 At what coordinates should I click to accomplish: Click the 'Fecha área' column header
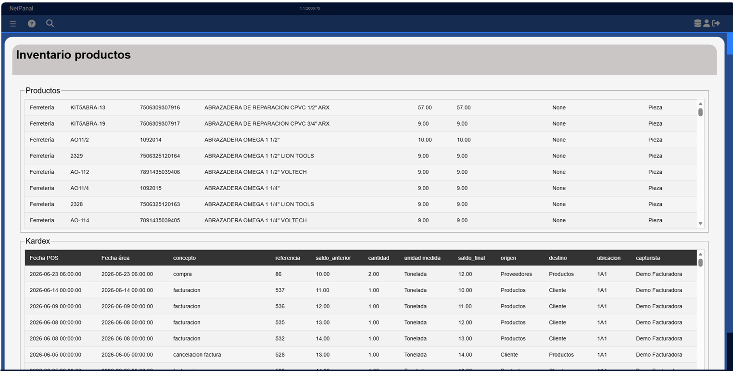tap(115, 258)
